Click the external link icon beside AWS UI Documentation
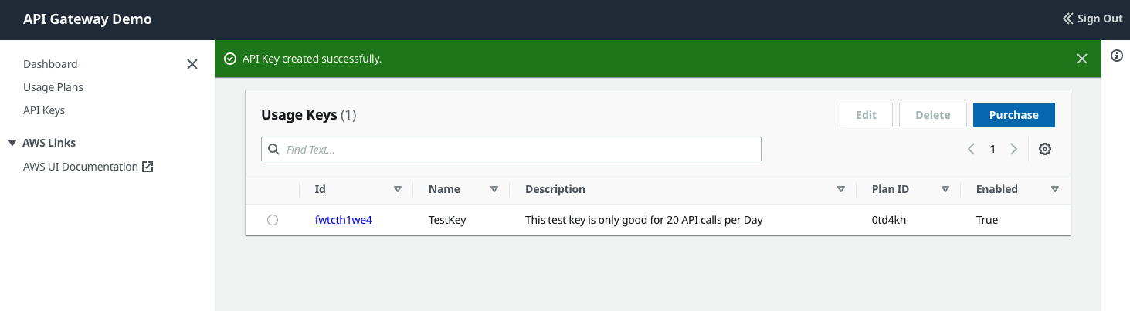Viewport: 1130px width, 311px height. pyautogui.click(x=148, y=167)
